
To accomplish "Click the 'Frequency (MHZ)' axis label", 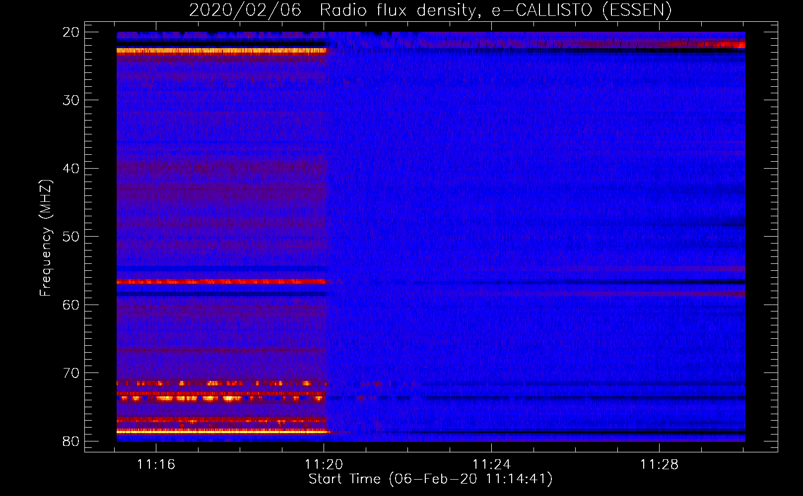I will coord(46,238).
